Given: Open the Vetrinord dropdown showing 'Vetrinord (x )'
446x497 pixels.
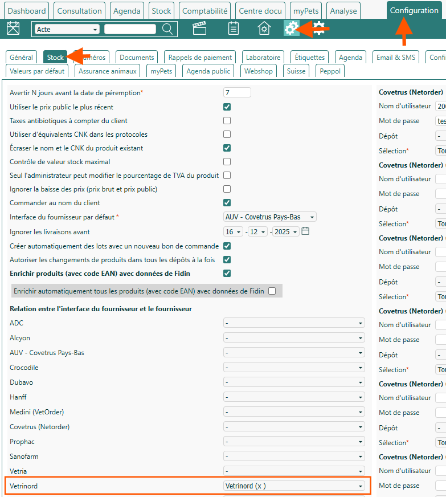Looking at the screenshot, I should (x=294, y=486).
